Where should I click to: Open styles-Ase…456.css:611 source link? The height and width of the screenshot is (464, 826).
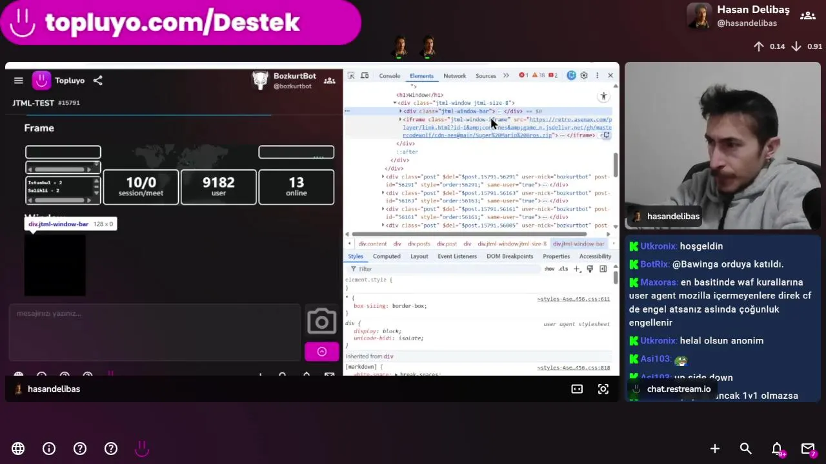click(574, 299)
